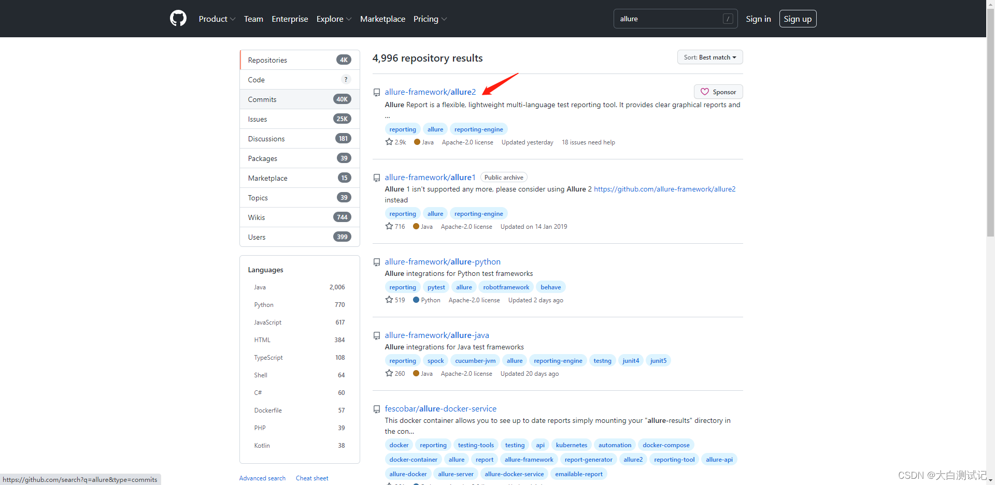The width and height of the screenshot is (995, 485).
Task: Filter by Kotlin language
Action: [300, 446]
